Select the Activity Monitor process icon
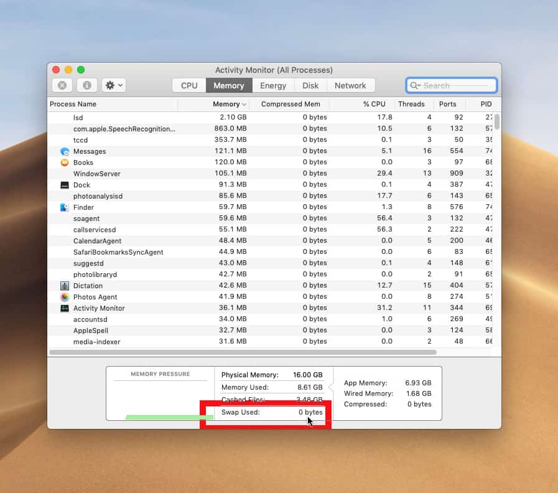The width and height of the screenshot is (558, 493). (x=65, y=308)
